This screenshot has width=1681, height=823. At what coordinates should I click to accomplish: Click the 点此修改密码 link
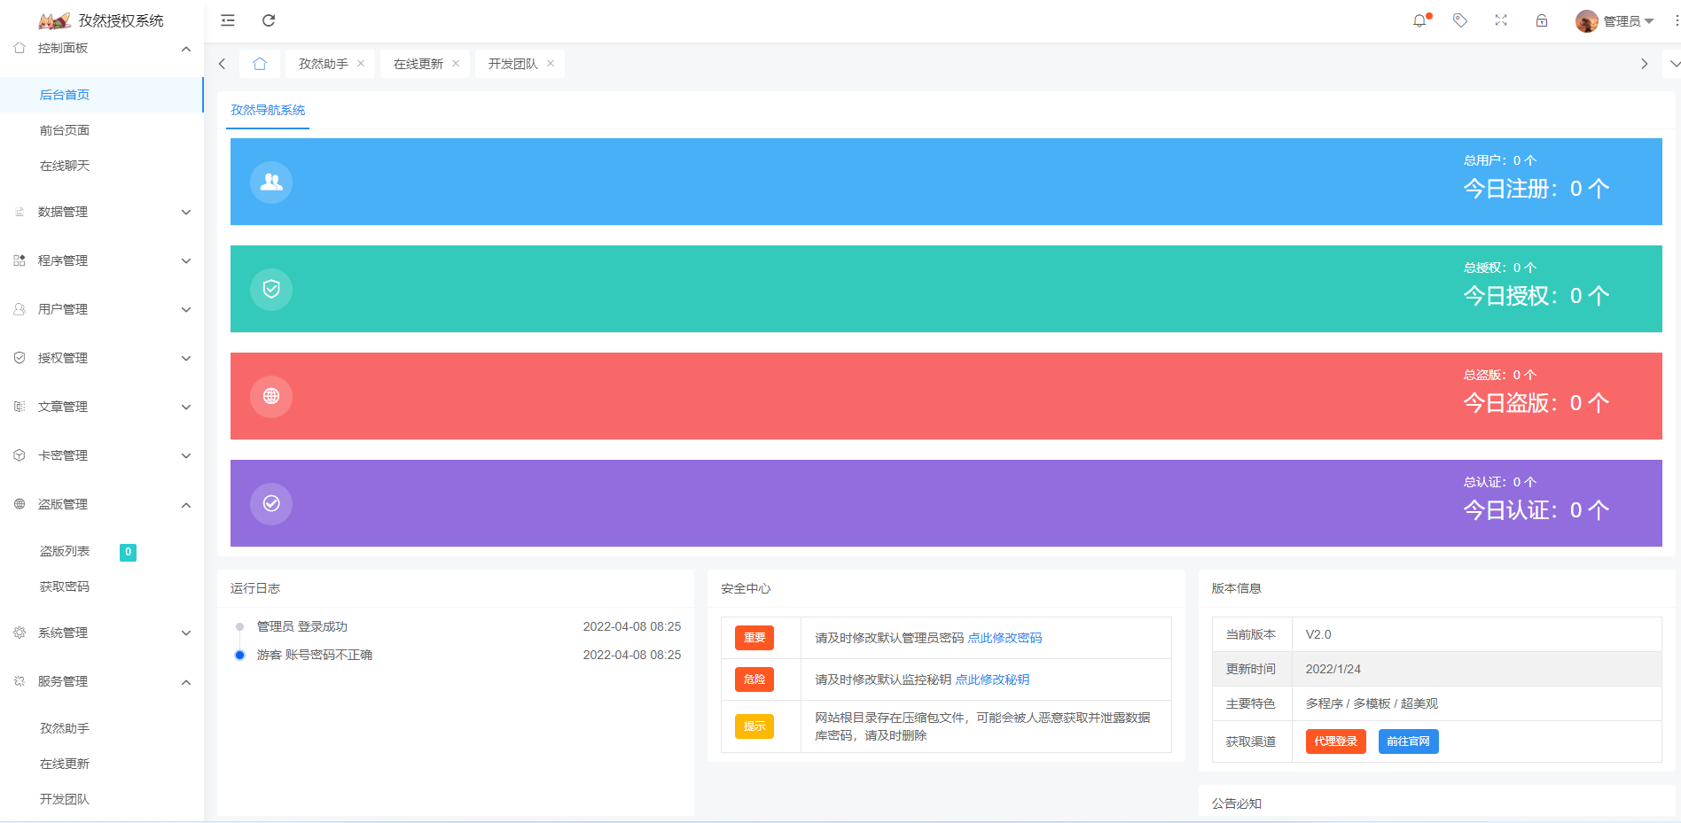click(x=1005, y=637)
